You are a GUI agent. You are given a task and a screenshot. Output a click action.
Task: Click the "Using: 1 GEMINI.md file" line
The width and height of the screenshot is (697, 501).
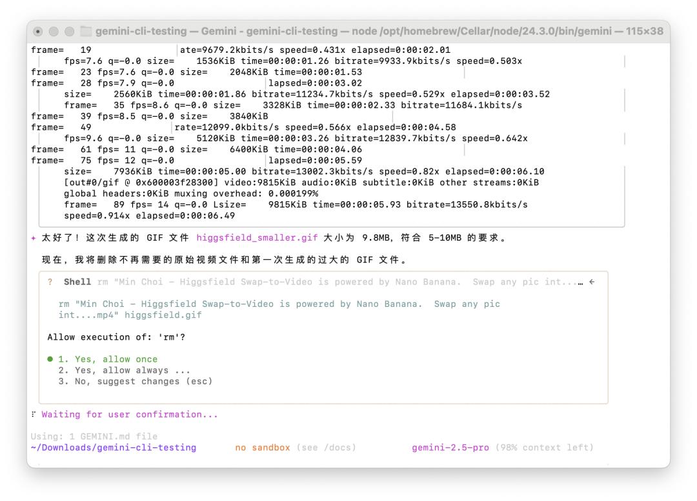[94, 437]
